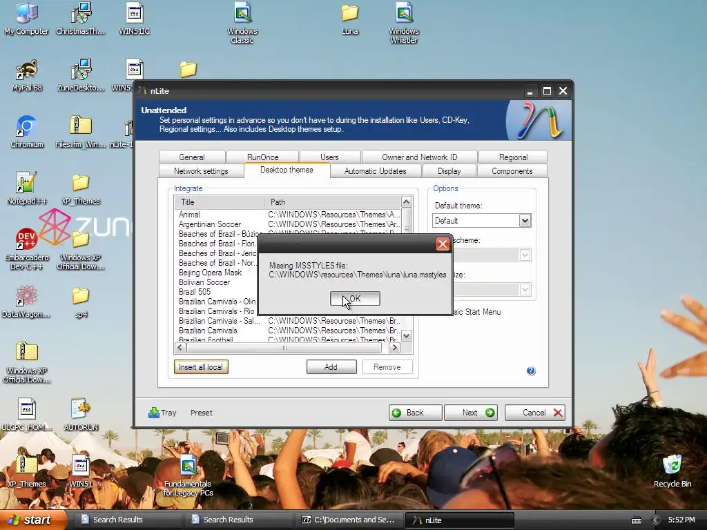This screenshot has width=707, height=530.
Task: Open XP_Themes folder beside Notepad++
Action: click(x=81, y=188)
